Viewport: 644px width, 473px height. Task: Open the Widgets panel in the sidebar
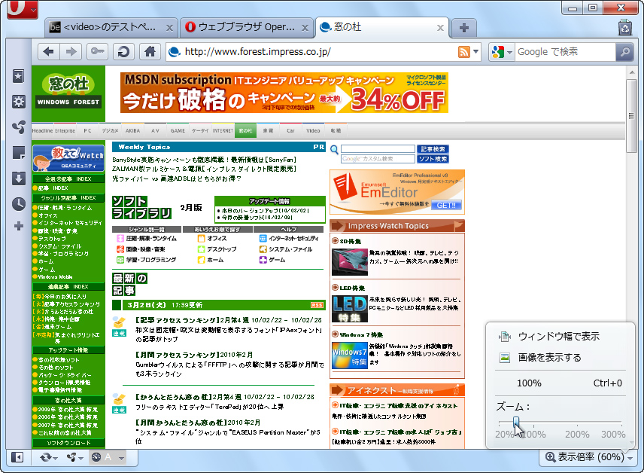(17, 102)
